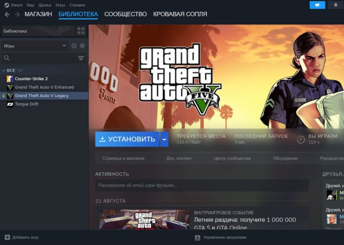This screenshot has width=344, height=245.
Task: Click the 21 АВГУСТА date heading
Action: click(110, 201)
